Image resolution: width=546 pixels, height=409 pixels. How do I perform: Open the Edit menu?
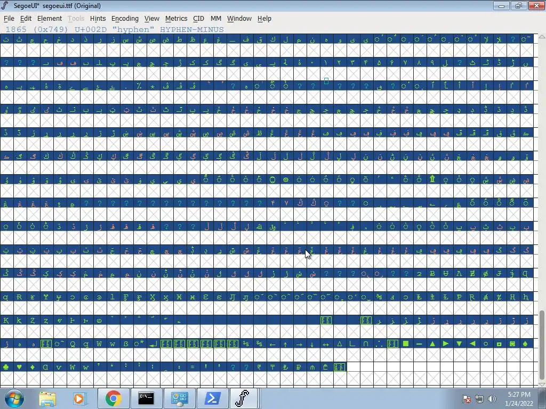26,19
